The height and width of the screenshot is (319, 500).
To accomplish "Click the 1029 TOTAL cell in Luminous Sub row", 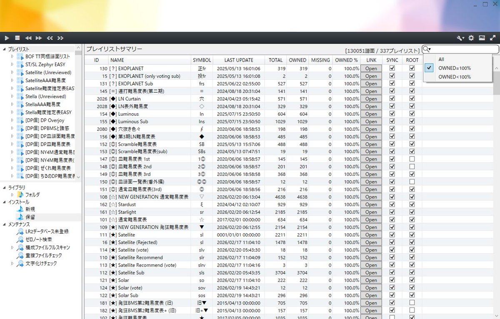I will 275,122.
